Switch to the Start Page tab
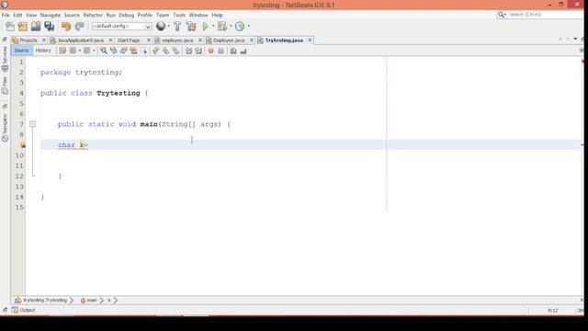Viewport: 588px width, 331px height. 129,40
